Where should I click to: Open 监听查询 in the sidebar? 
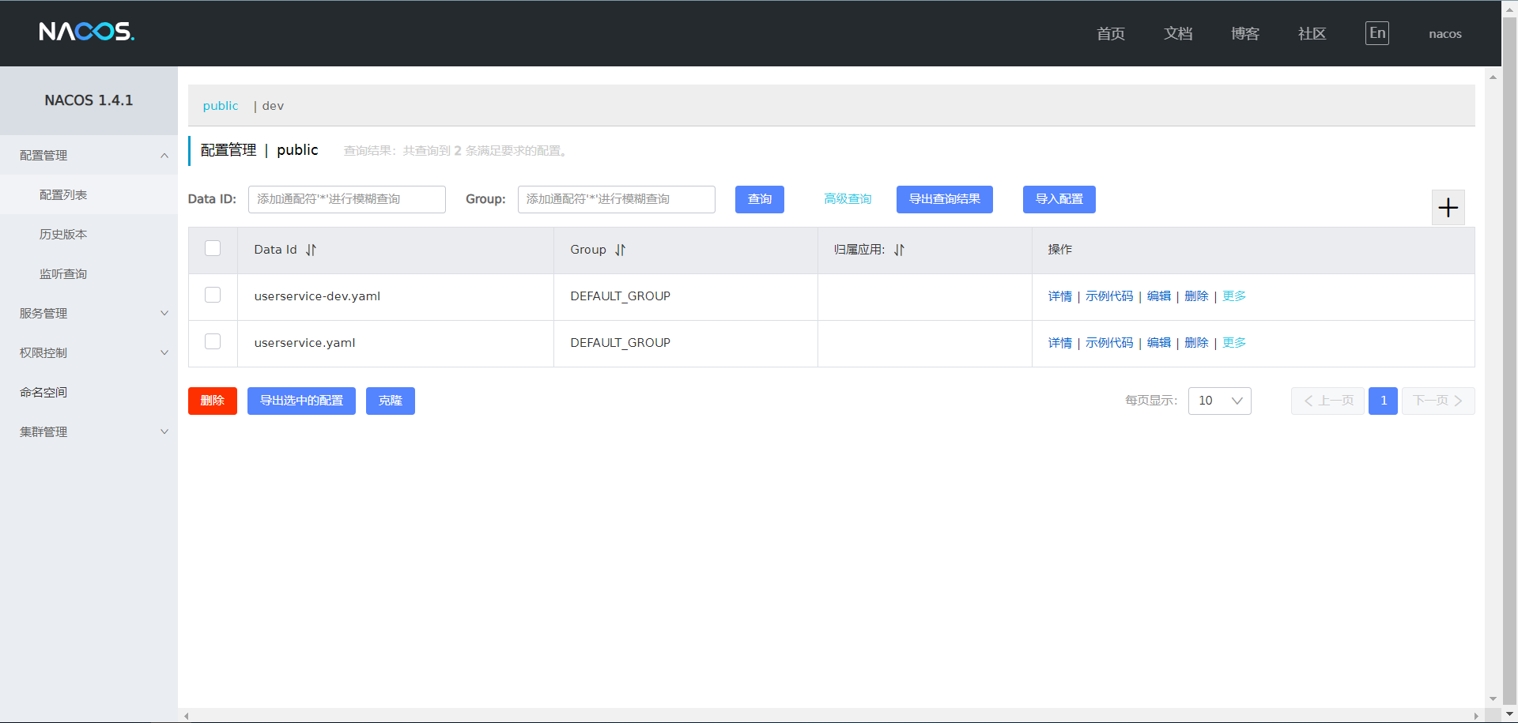[x=89, y=273]
